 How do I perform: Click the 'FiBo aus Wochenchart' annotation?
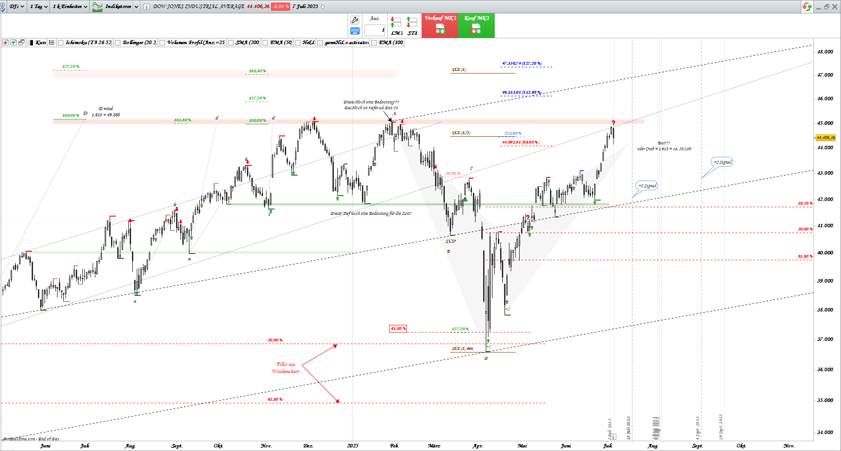286,368
